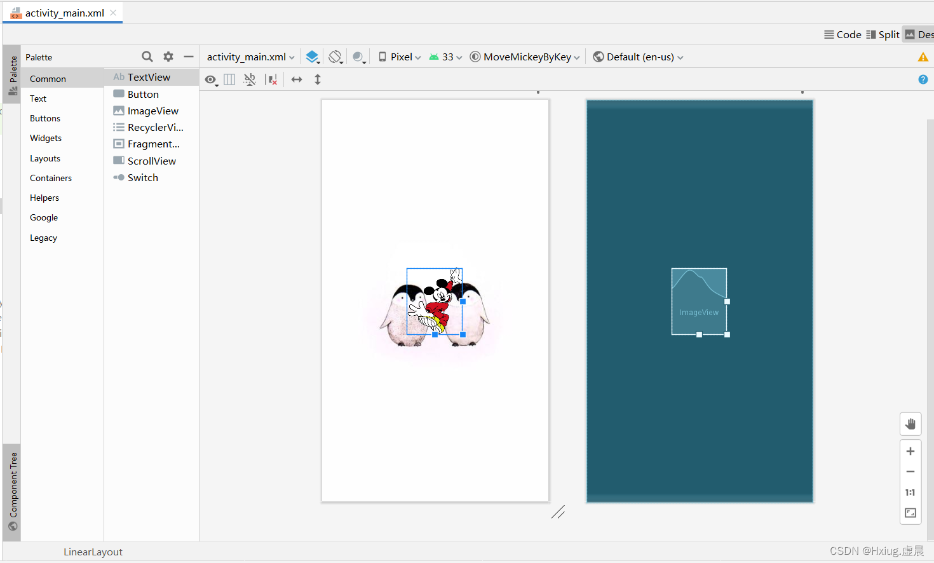Screen dimensions: 934x563
Task: Open view options eye icon
Action: coord(211,79)
